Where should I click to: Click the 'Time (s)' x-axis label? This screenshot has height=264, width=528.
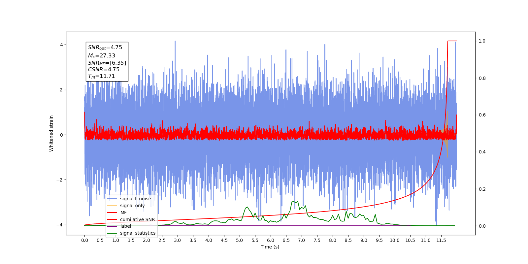[270, 247]
